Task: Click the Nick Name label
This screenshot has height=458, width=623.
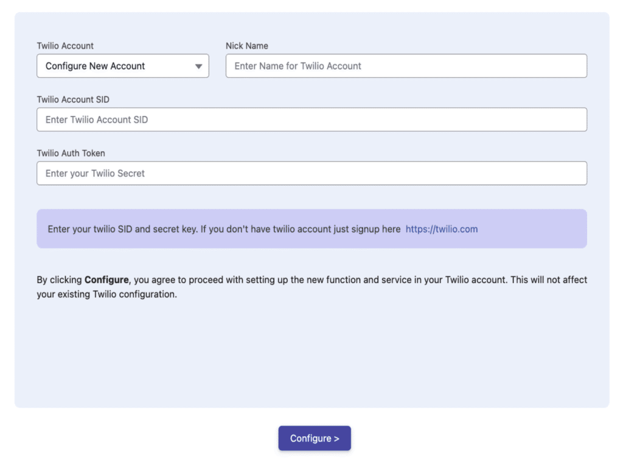Action: pyautogui.click(x=246, y=46)
